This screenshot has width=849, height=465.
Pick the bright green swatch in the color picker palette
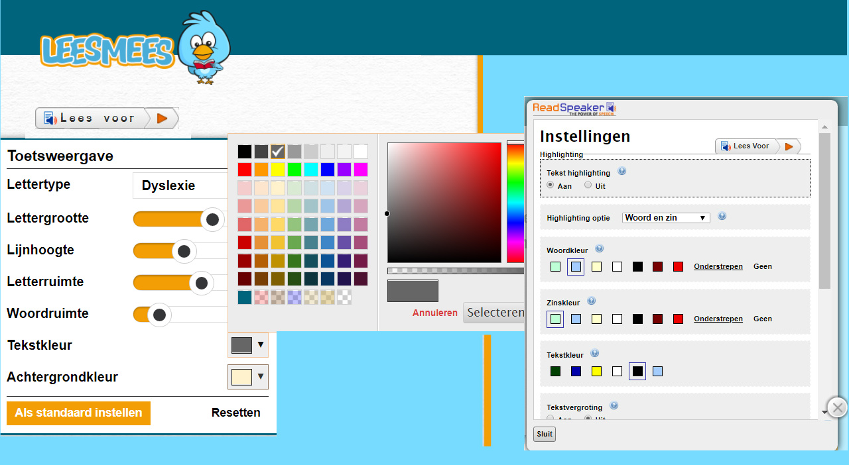pyautogui.click(x=294, y=170)
